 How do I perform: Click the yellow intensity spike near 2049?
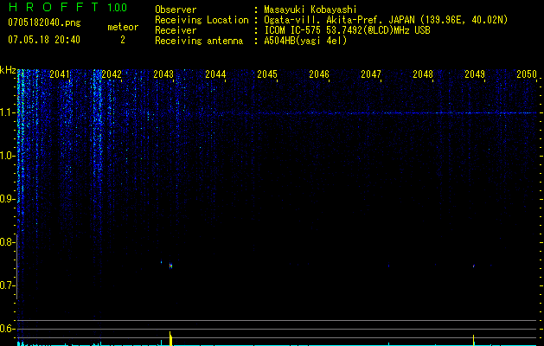(x=474, y=340)
